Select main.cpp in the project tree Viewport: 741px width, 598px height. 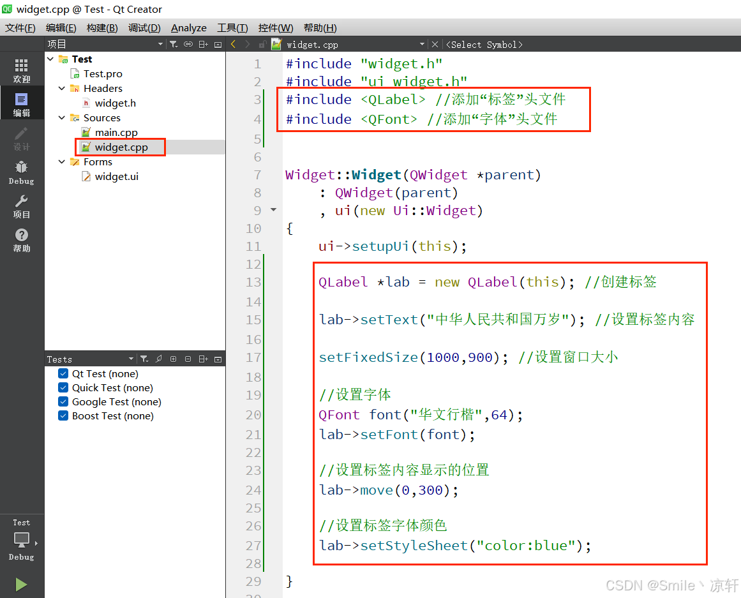pyautogui.click(x=116, y=132)
